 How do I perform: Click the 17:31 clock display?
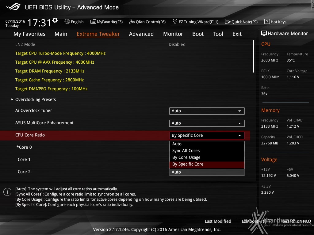click(39, 23)
